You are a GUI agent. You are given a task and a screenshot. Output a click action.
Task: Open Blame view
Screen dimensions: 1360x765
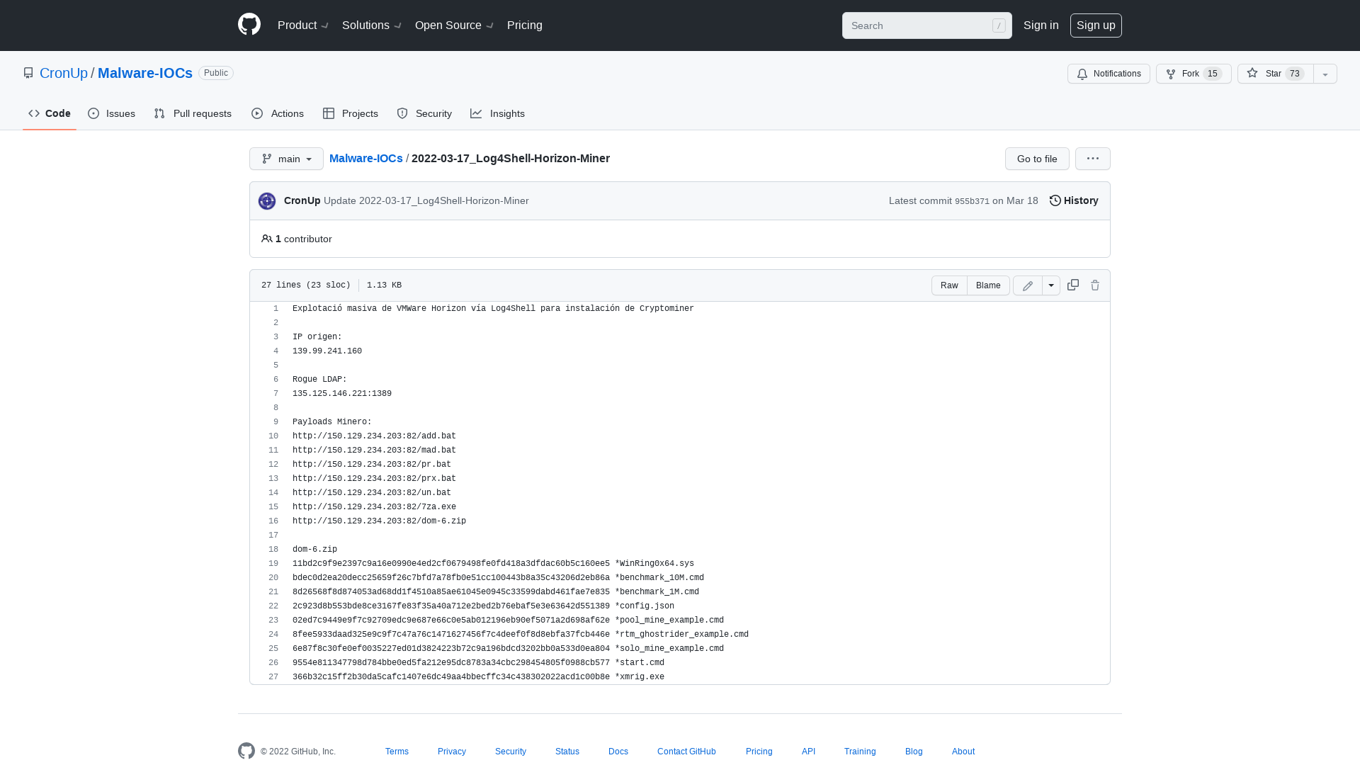[x=988, y=285]
